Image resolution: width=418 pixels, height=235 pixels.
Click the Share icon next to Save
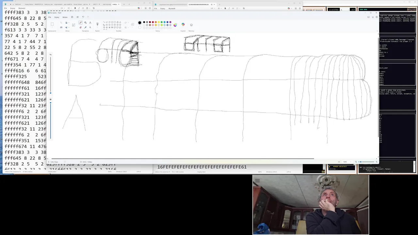(x=78, y=17)
